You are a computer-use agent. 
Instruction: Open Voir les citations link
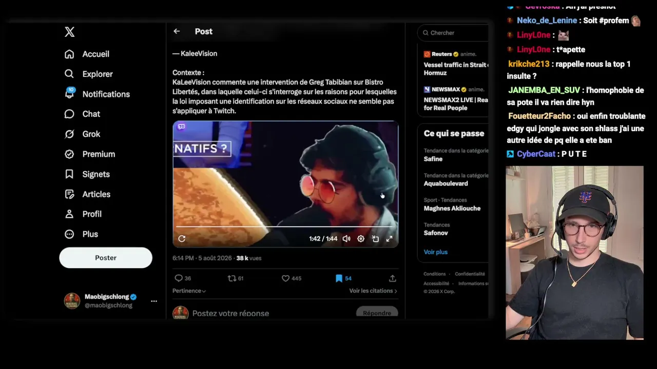373,291
